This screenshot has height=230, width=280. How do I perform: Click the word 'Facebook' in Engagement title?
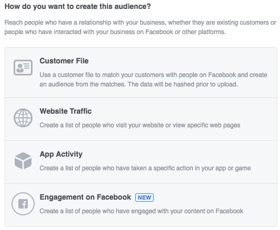pos(114,197)
